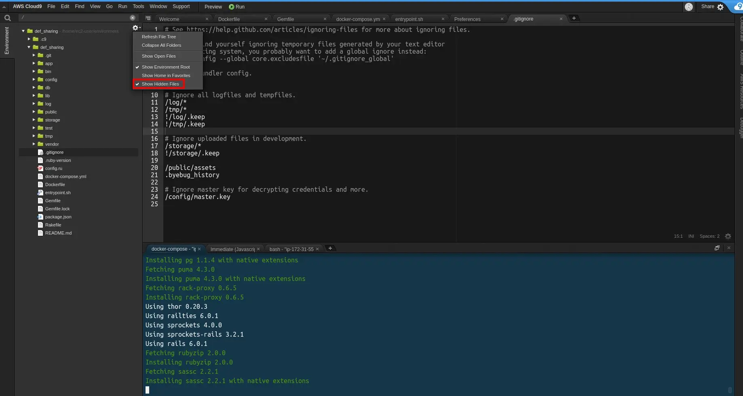743x396 pixels.
Task: Expand the vendor folder
Action: tap(34, 144)
